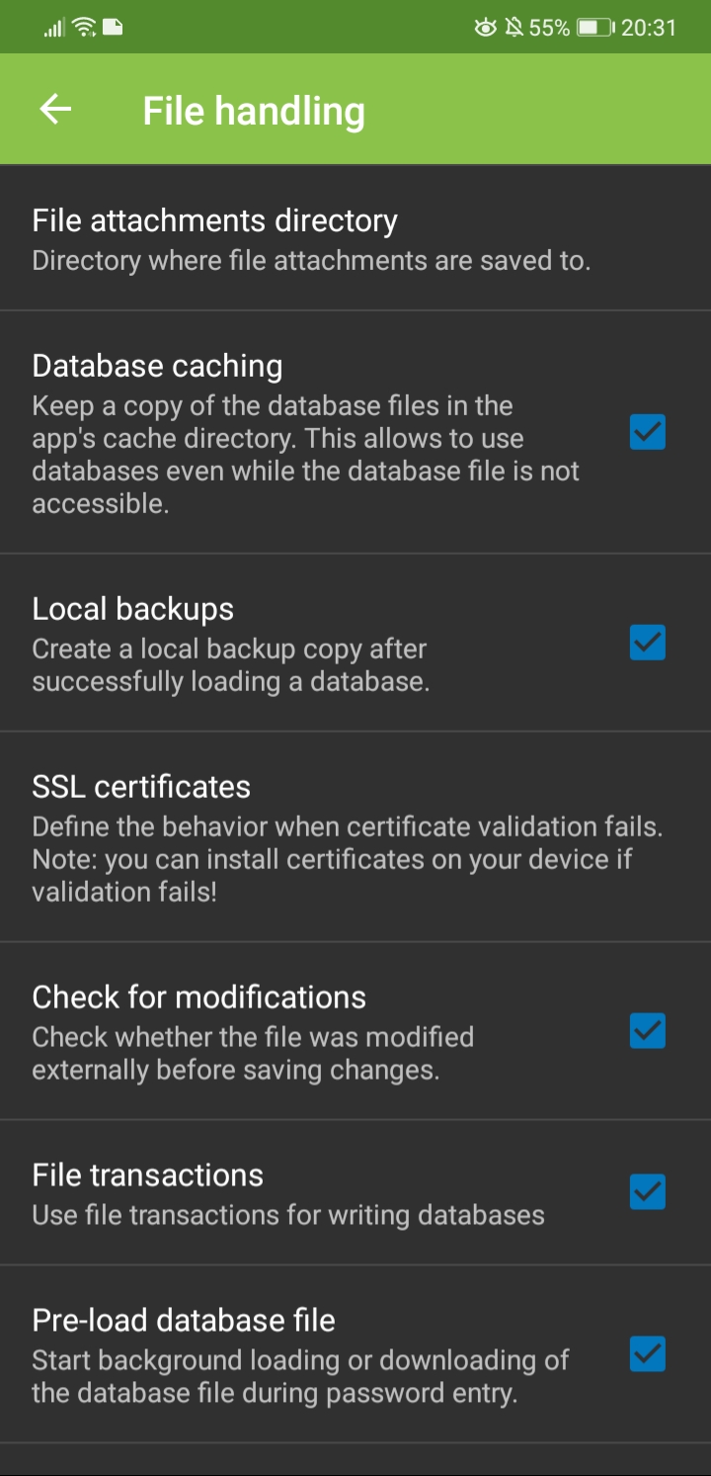Tap the battery indicator in the status bar

595,27
